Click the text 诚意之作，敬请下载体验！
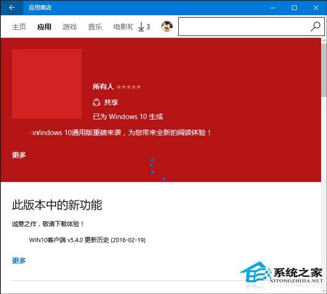This screenshot has width=327, height=294. click(x=48, y=224)
